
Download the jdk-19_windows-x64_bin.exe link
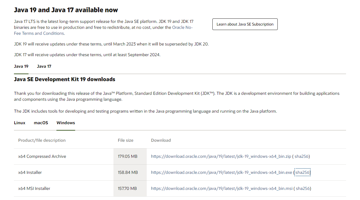(x=222, y=172)
